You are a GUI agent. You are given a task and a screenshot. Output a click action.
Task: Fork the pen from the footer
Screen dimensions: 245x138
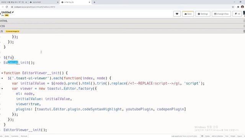pos(227,136)
